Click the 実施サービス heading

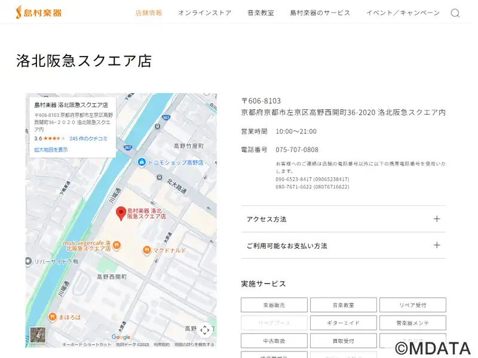(x=263, y=284)
